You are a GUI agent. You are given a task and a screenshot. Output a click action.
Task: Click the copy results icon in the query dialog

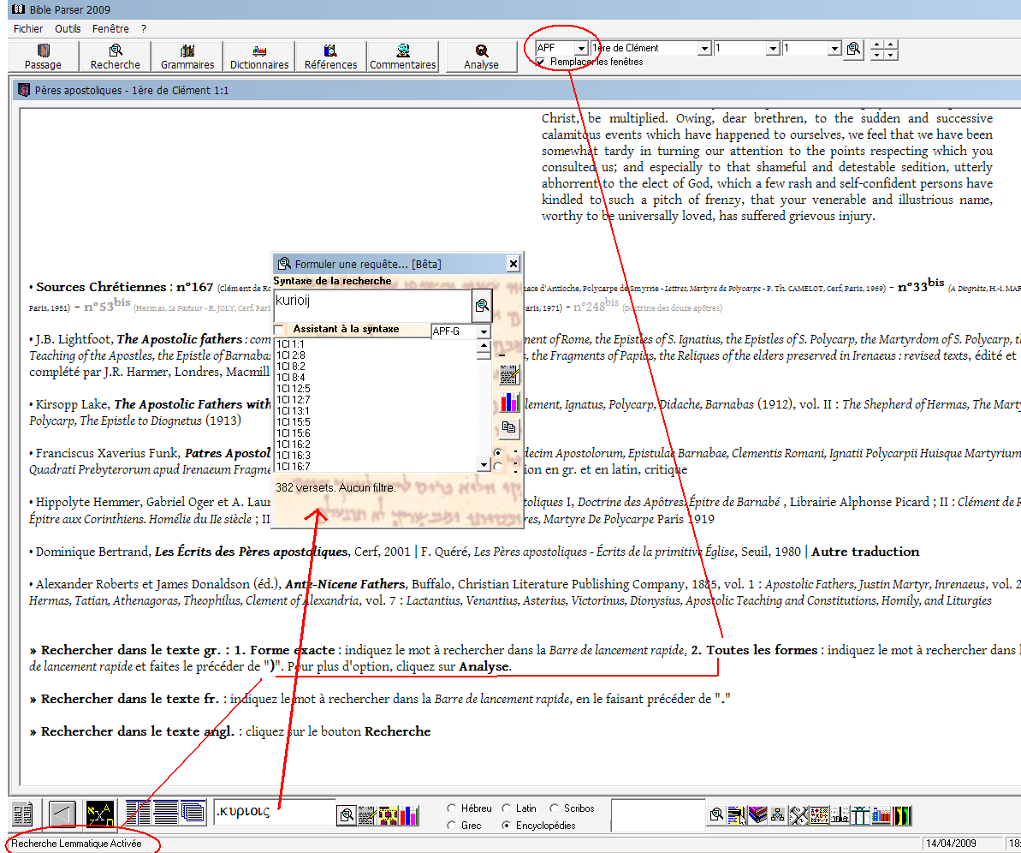pos(509,427)
